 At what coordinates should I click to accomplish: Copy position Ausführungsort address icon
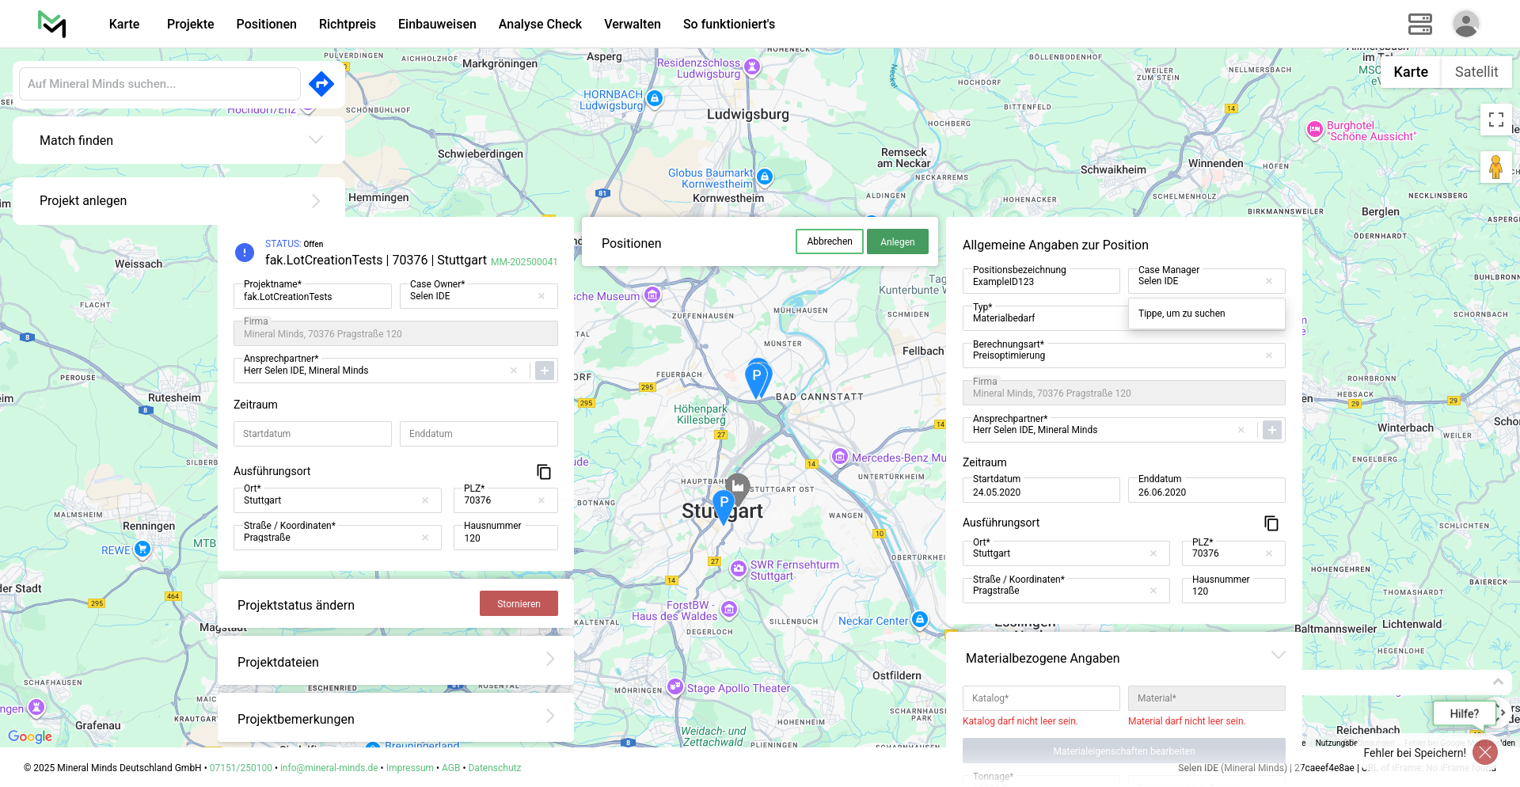click(1271, 523)
